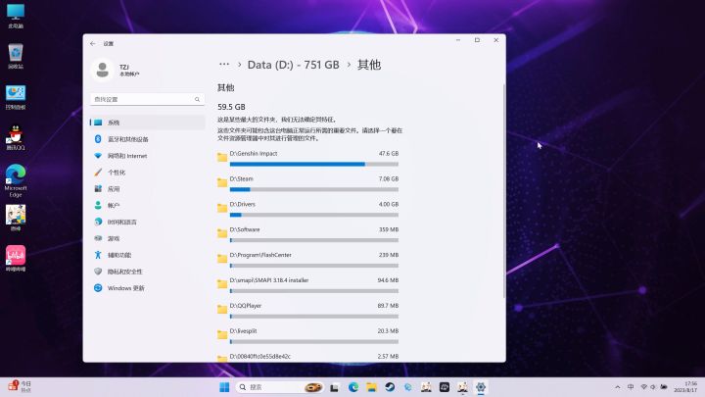Select the bilibili desktop shortcut
This screenshot has width=705, height=397.
tap(16, 259)
